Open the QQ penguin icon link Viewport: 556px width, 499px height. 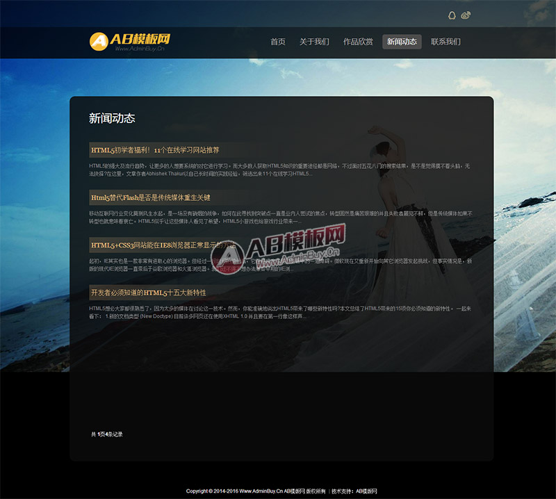pos(452,15)
